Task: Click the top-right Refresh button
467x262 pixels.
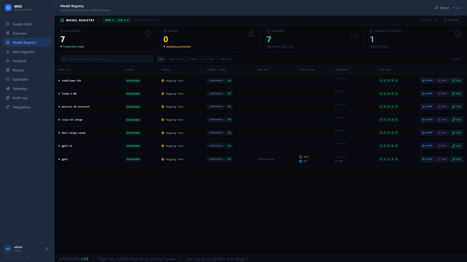Action: 442,8
